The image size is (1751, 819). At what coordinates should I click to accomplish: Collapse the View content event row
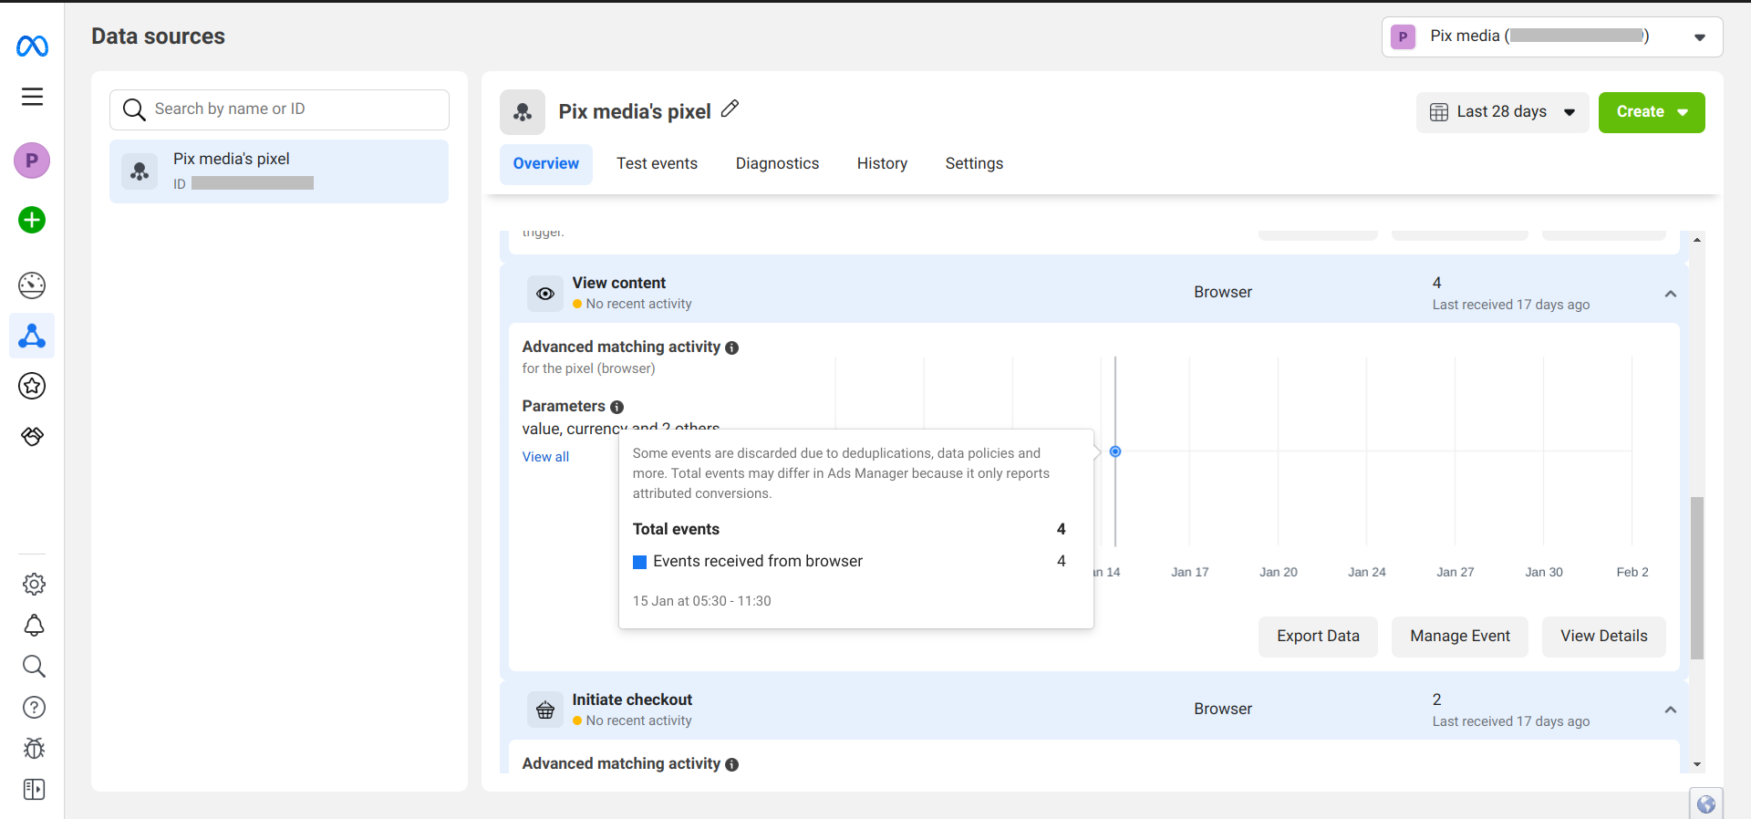1670,294
